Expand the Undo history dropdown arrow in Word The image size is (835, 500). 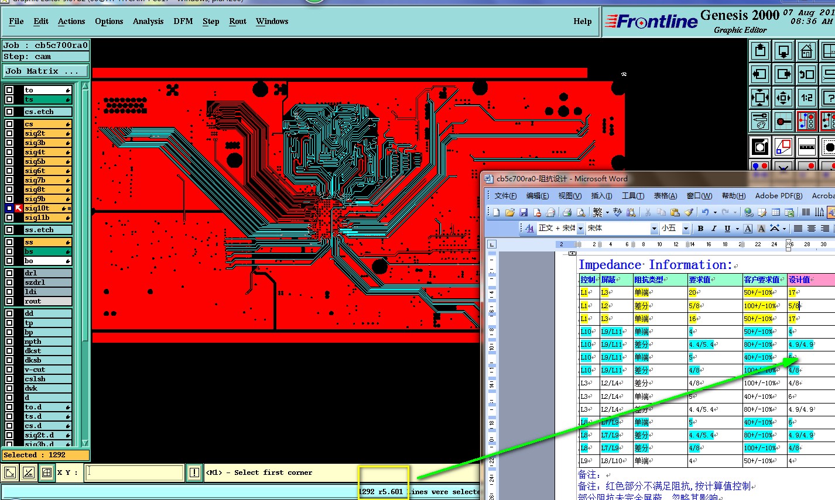click(x=714, y=212)
